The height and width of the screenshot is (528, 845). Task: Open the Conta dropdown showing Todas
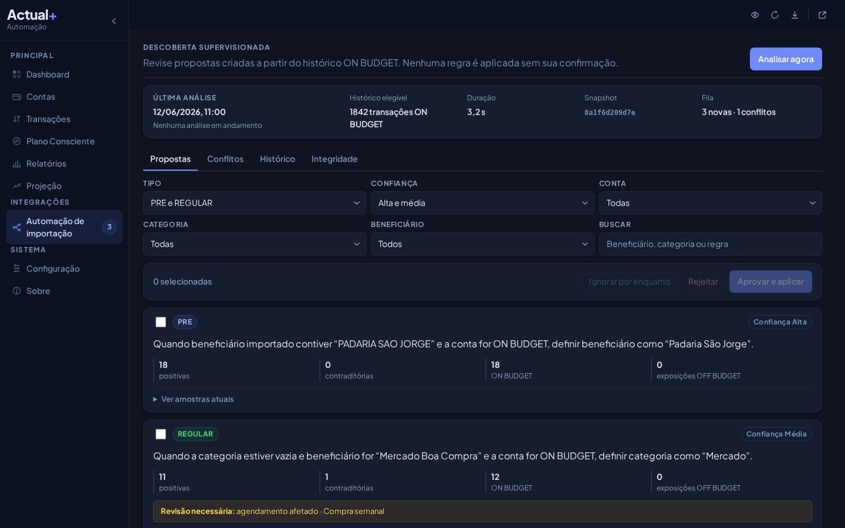[711, 203]
